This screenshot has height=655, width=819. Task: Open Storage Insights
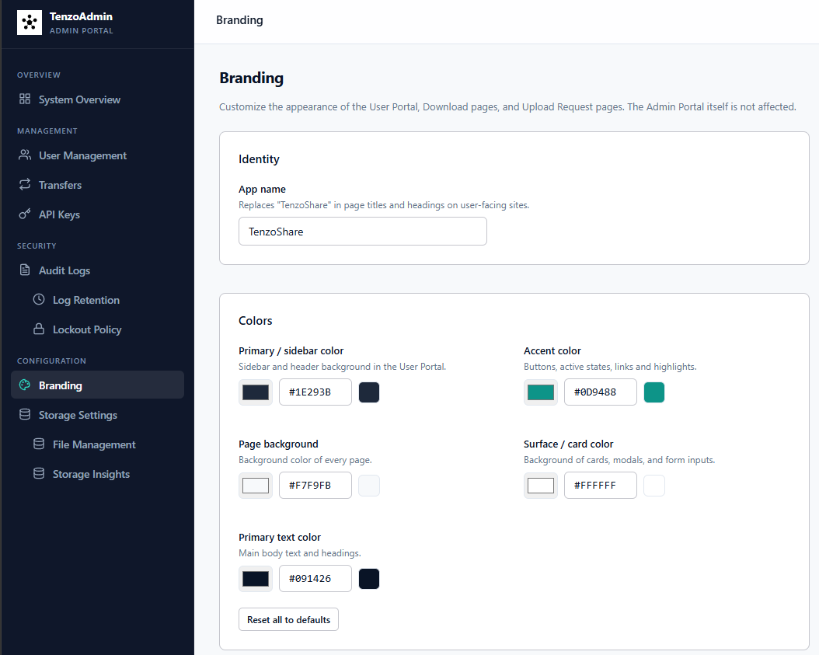[x=97, y=474]
